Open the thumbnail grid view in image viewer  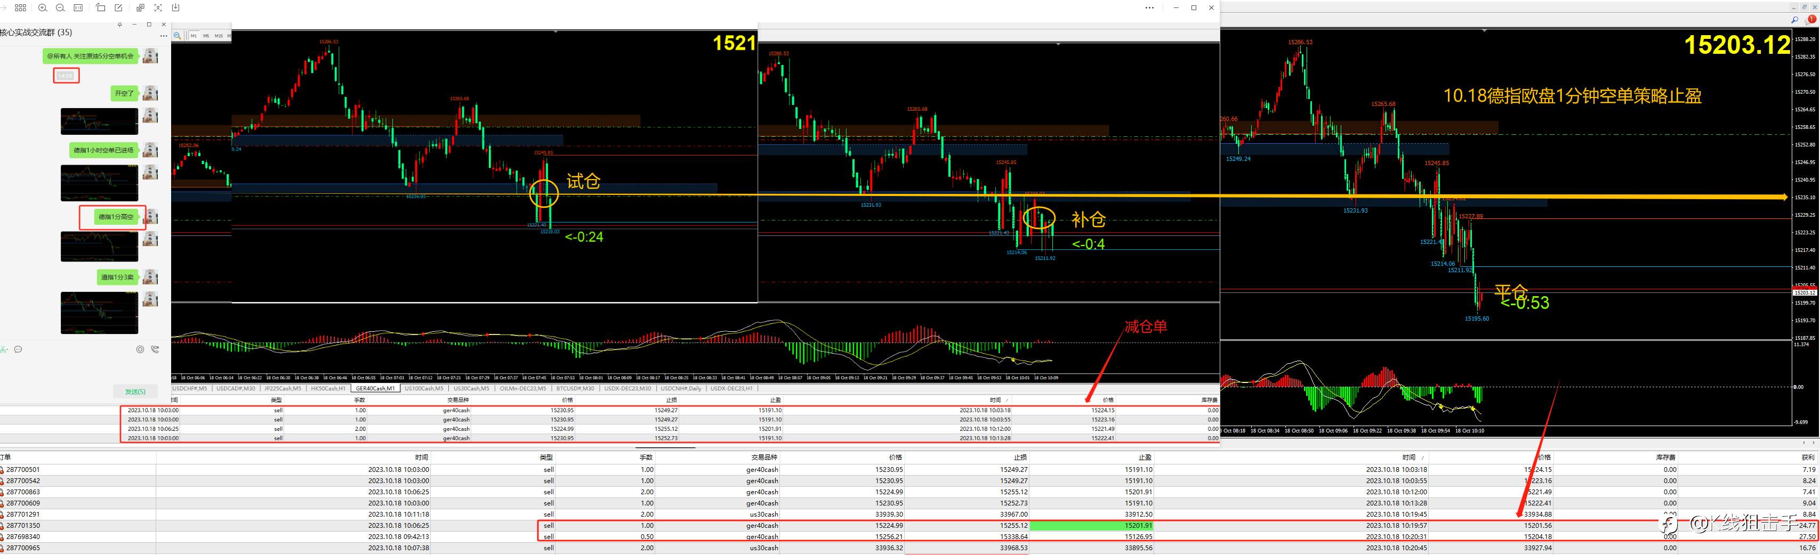point(20,8)
